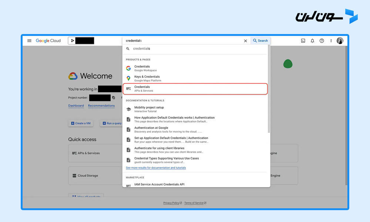Click the page vertical scrollbar

(346, 115)
